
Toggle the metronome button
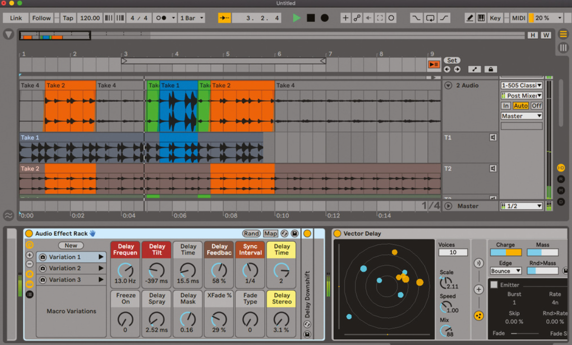point(161,18)
